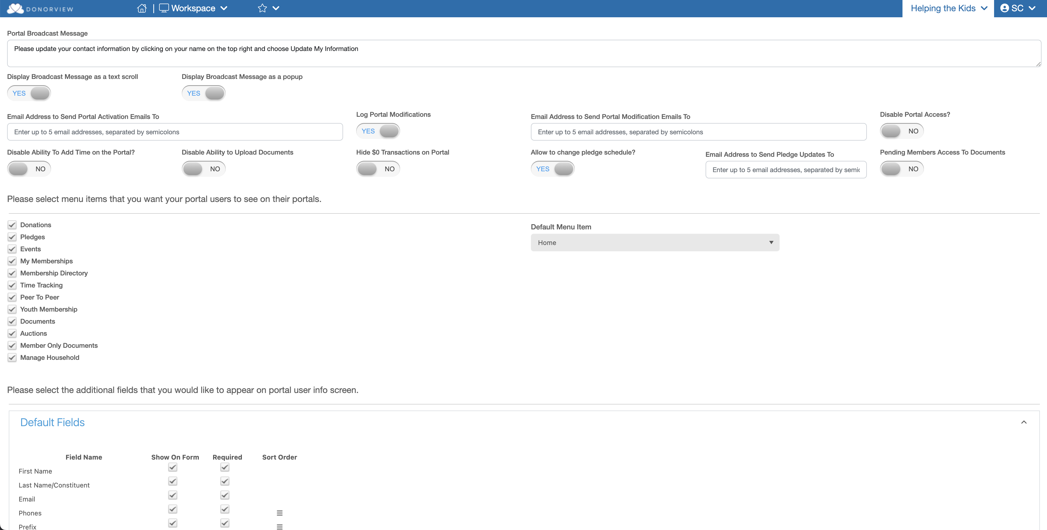Click the Workspace monitor icon
This screenshot has width=1047, height=530.
pos(164,8)
